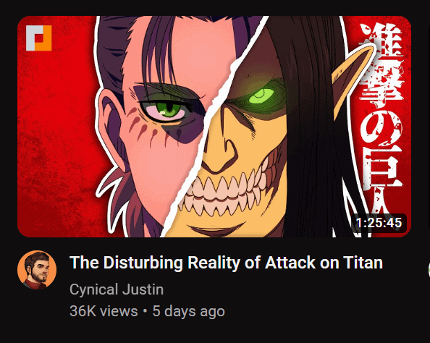Open the Cynical Justin channel avatar
This screenshot has height=343, width=430.
click(37, 269)
